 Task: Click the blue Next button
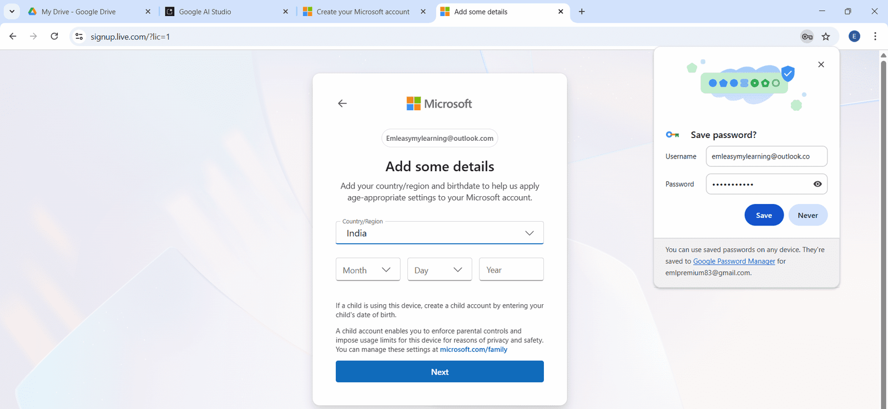440,372
